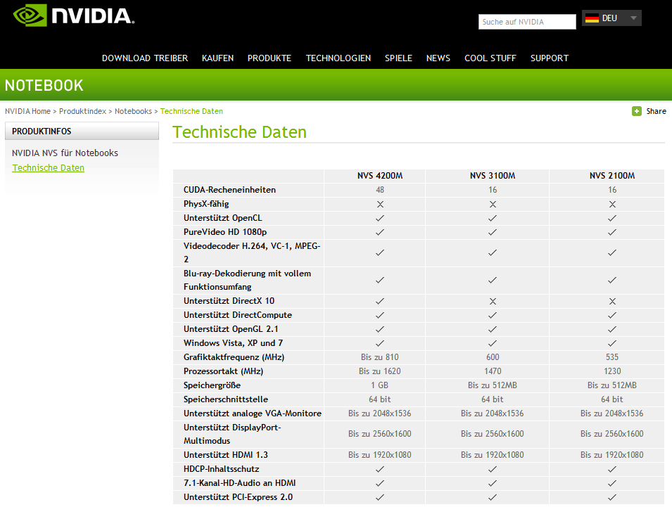The image size is (672, 507).
Task: Click the value 48 for NVS 4200M
Action: pyautogui.click(x=380, y=190)
